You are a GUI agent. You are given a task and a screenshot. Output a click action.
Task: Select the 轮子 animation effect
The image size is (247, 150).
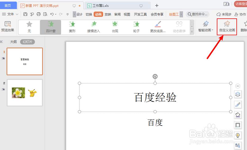click(x=136, y=27)
